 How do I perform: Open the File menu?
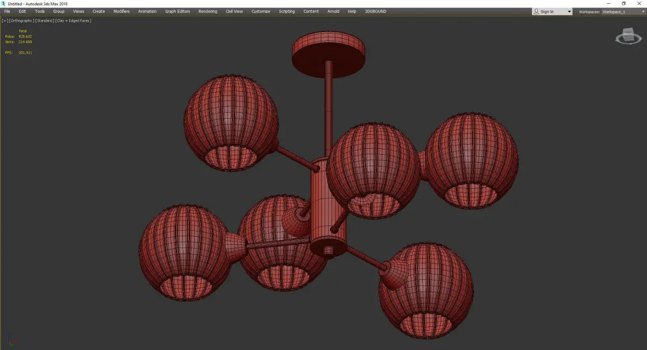(x=7, y=11)
